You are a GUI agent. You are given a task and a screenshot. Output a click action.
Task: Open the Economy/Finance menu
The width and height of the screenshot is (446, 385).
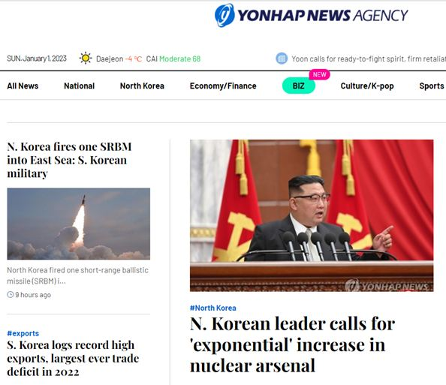tap(223, 86)
